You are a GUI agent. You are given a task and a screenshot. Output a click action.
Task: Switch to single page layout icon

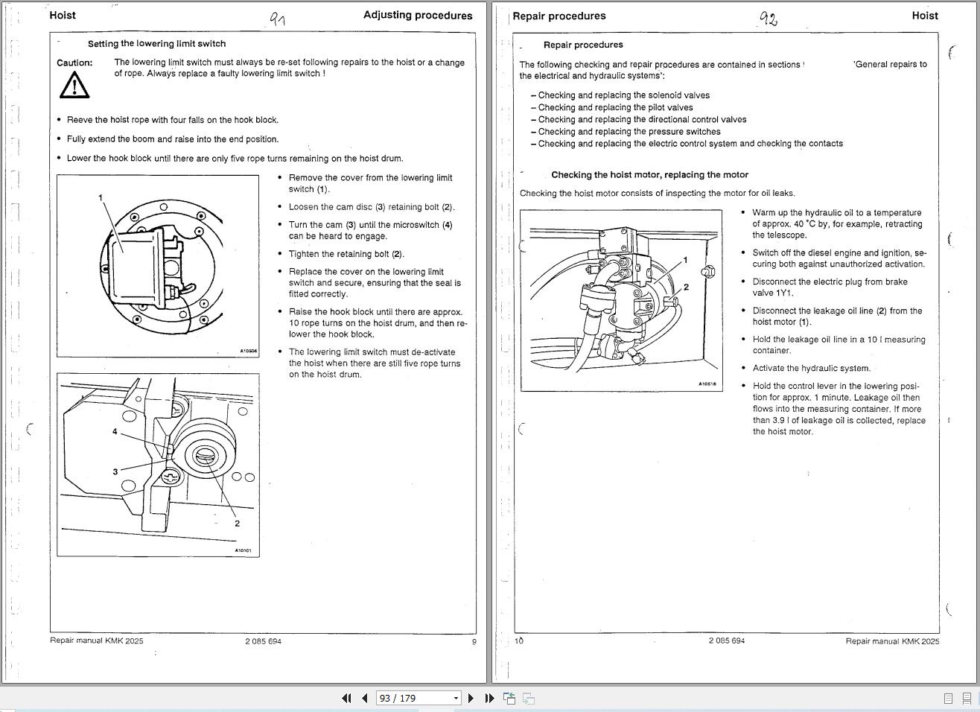point(948,698)
